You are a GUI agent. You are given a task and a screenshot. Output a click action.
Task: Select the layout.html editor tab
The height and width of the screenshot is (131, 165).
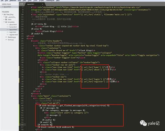point(31,4)
